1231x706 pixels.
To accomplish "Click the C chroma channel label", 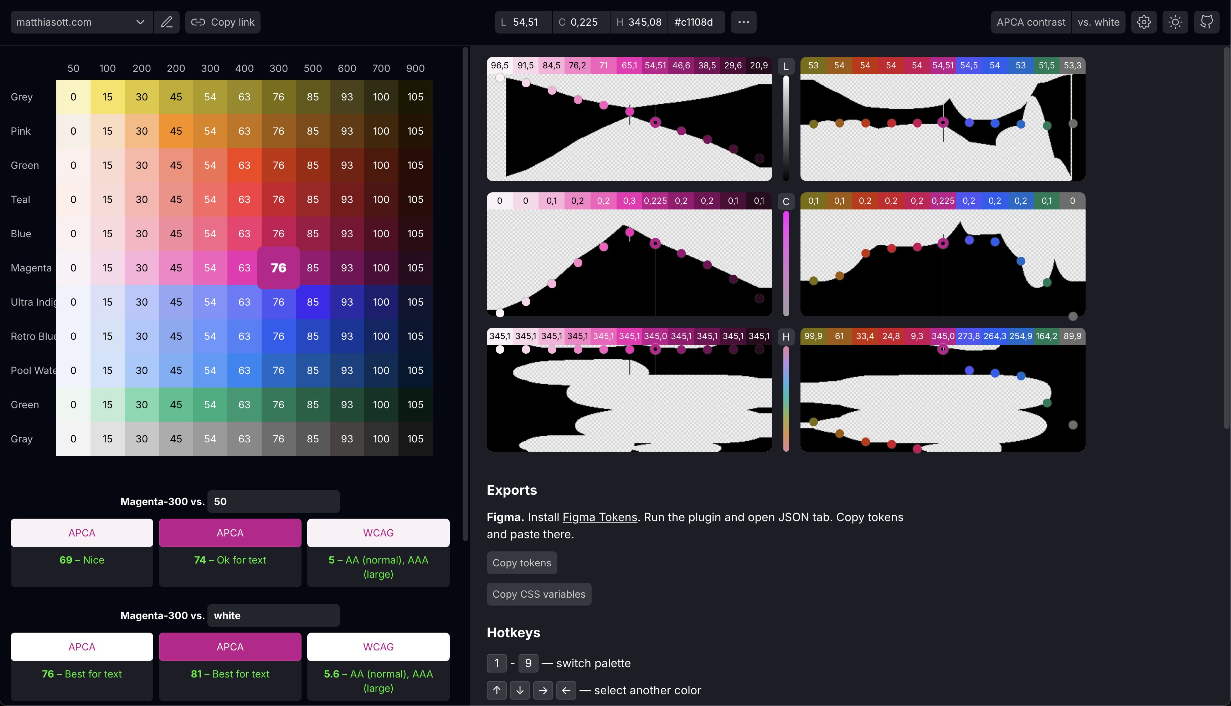I will click(786, 201).
